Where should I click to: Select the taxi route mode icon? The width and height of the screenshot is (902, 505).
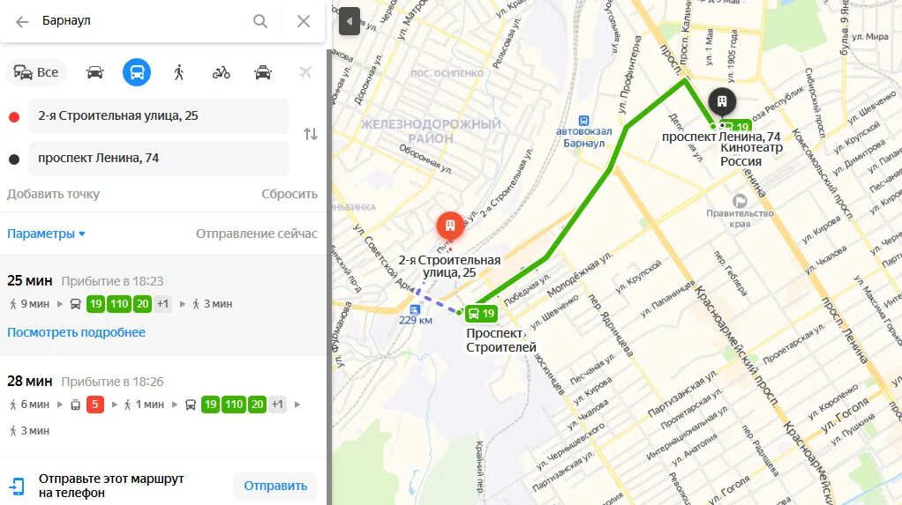click(263, 72)
